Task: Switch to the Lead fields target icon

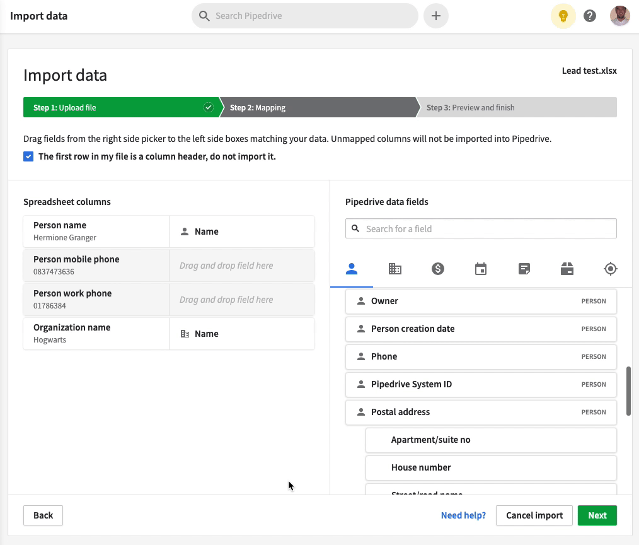Action: (x=610, y=269)
